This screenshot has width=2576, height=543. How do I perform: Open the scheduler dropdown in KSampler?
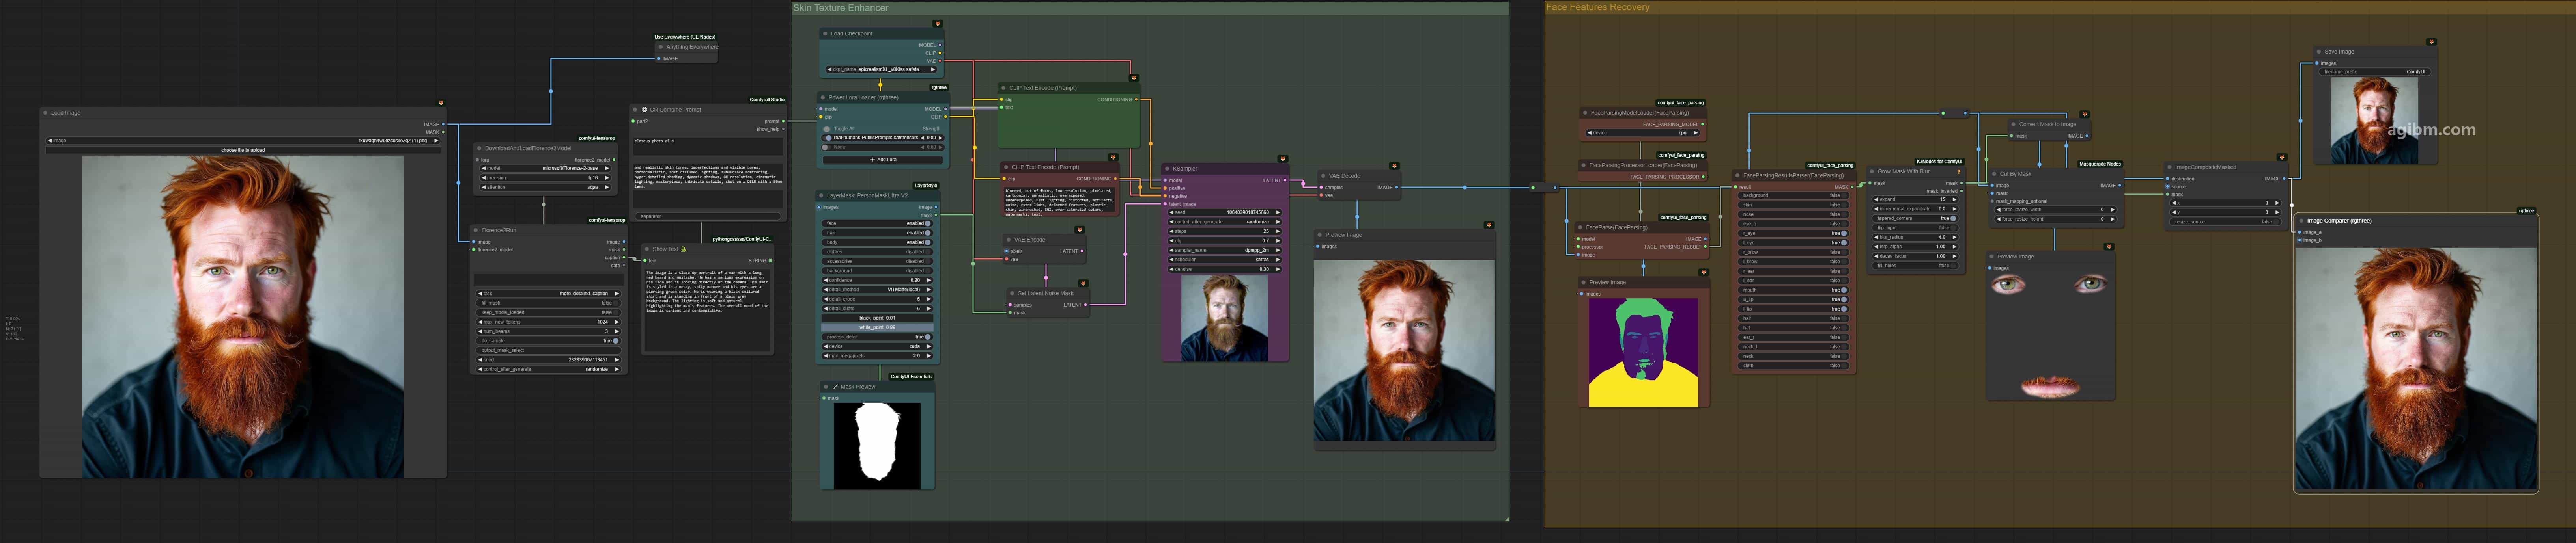[x=1225, y=260]
